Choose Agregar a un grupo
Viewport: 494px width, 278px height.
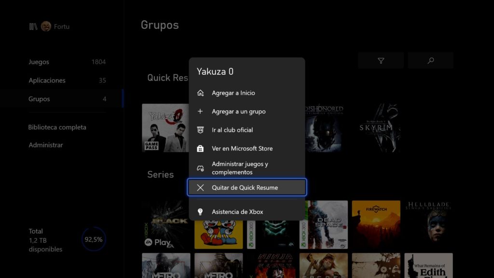pos(247,111)
